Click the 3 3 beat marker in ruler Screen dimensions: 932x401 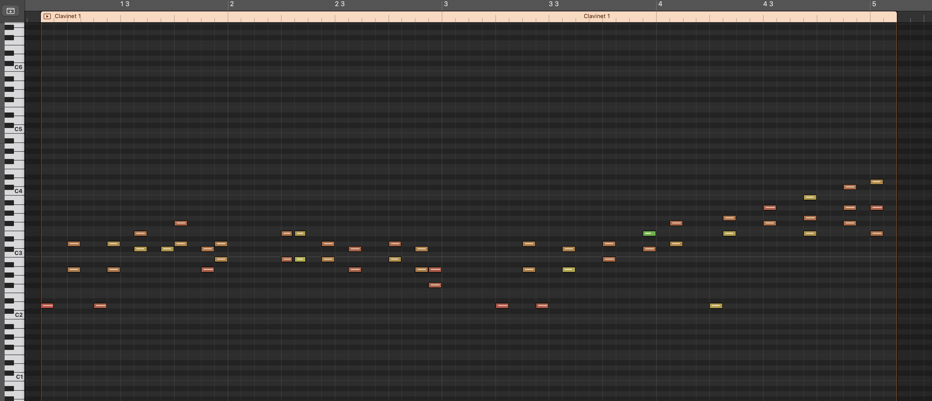(x=554, y=4)
